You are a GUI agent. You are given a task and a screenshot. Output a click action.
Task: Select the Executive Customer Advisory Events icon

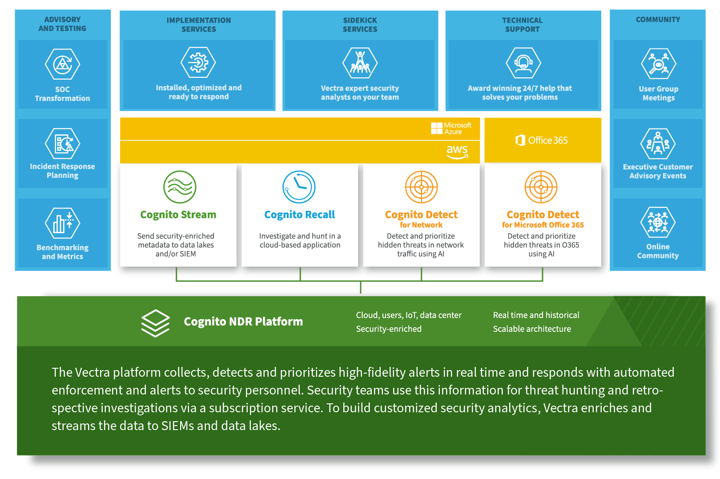[x=659, y=144]
